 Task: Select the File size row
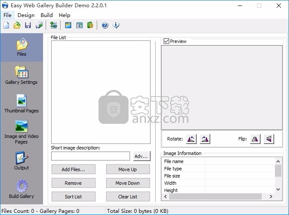(218, 176)
